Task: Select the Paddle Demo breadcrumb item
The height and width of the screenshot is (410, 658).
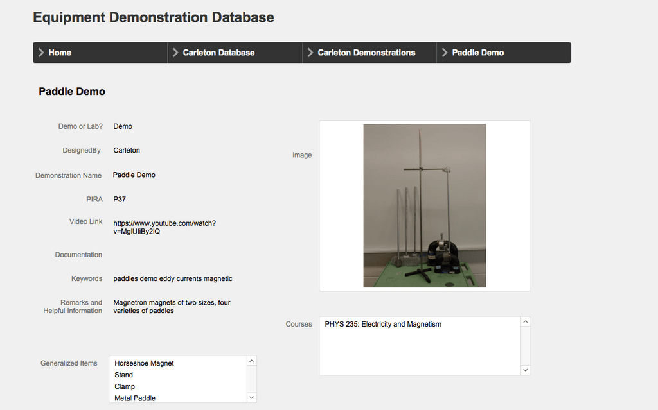Action: (477, 53)
